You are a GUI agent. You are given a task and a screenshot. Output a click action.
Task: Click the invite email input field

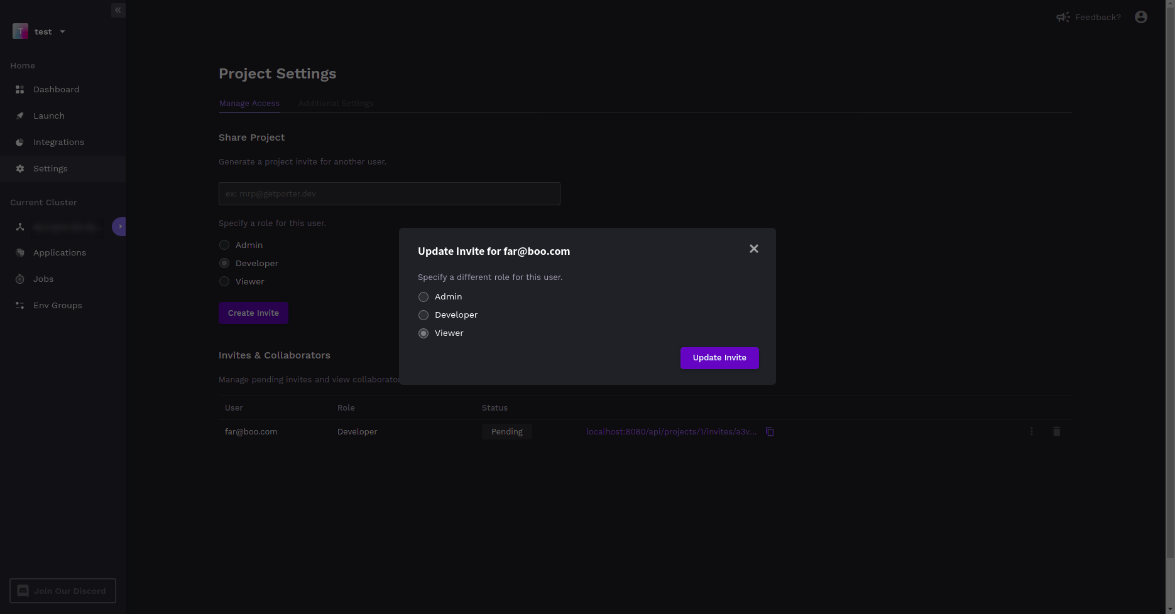pyautogui.click(x=389, y=194)
